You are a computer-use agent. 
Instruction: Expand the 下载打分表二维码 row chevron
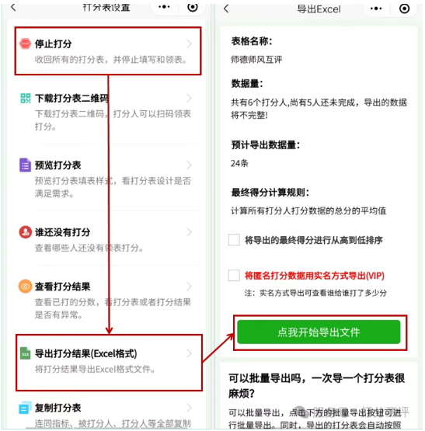pos(189,98)
